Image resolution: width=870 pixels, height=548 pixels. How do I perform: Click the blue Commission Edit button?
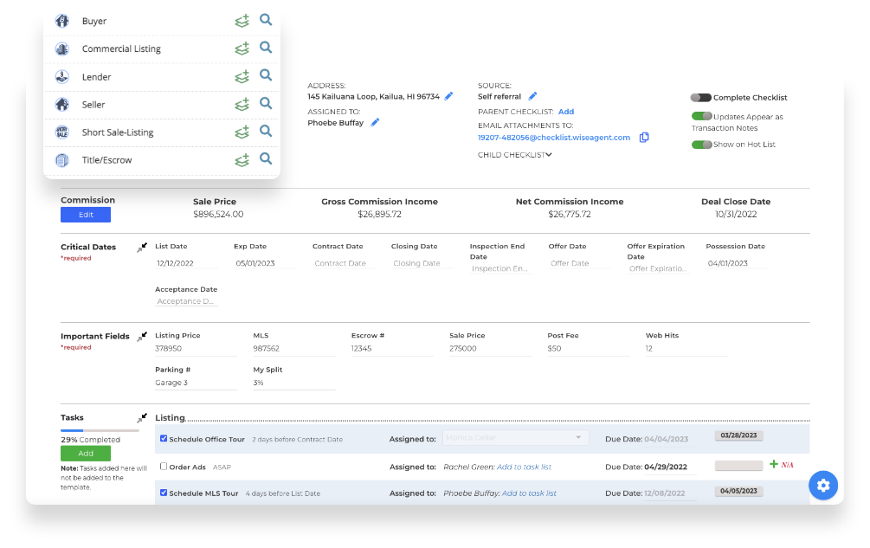86,215
